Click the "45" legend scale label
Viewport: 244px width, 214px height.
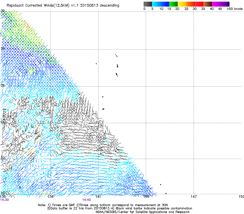tap(220, 9)
